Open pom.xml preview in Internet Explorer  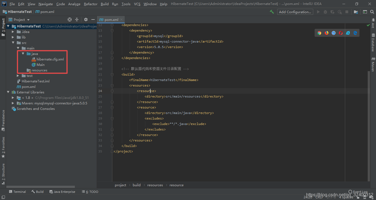pos(348,33)
